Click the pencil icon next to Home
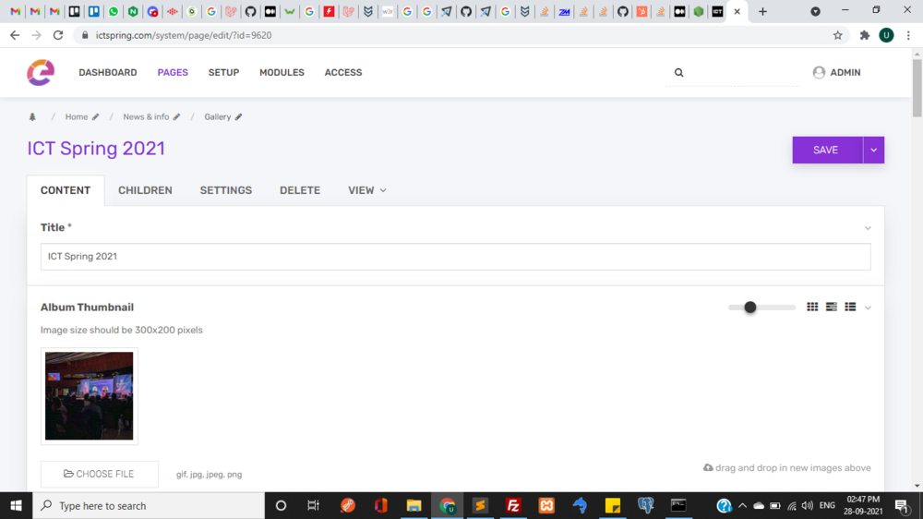Image resolution: width=923 pixels, height=519 pixels. pos(95,117)
